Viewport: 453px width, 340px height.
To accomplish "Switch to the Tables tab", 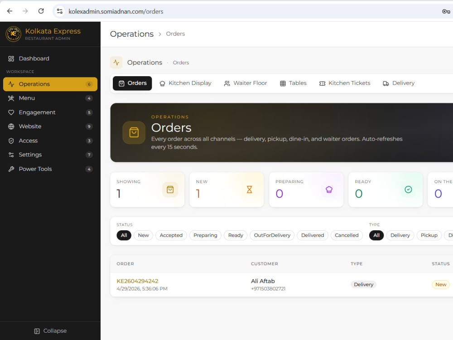I will pos(293,83).
